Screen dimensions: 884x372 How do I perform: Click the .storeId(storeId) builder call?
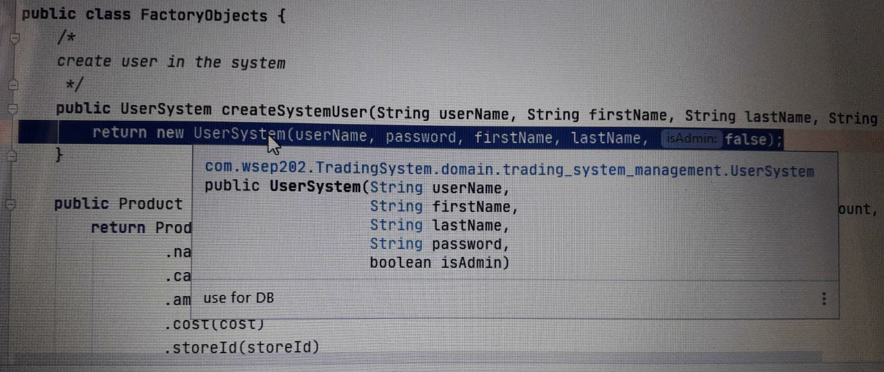tap(243, 347)
